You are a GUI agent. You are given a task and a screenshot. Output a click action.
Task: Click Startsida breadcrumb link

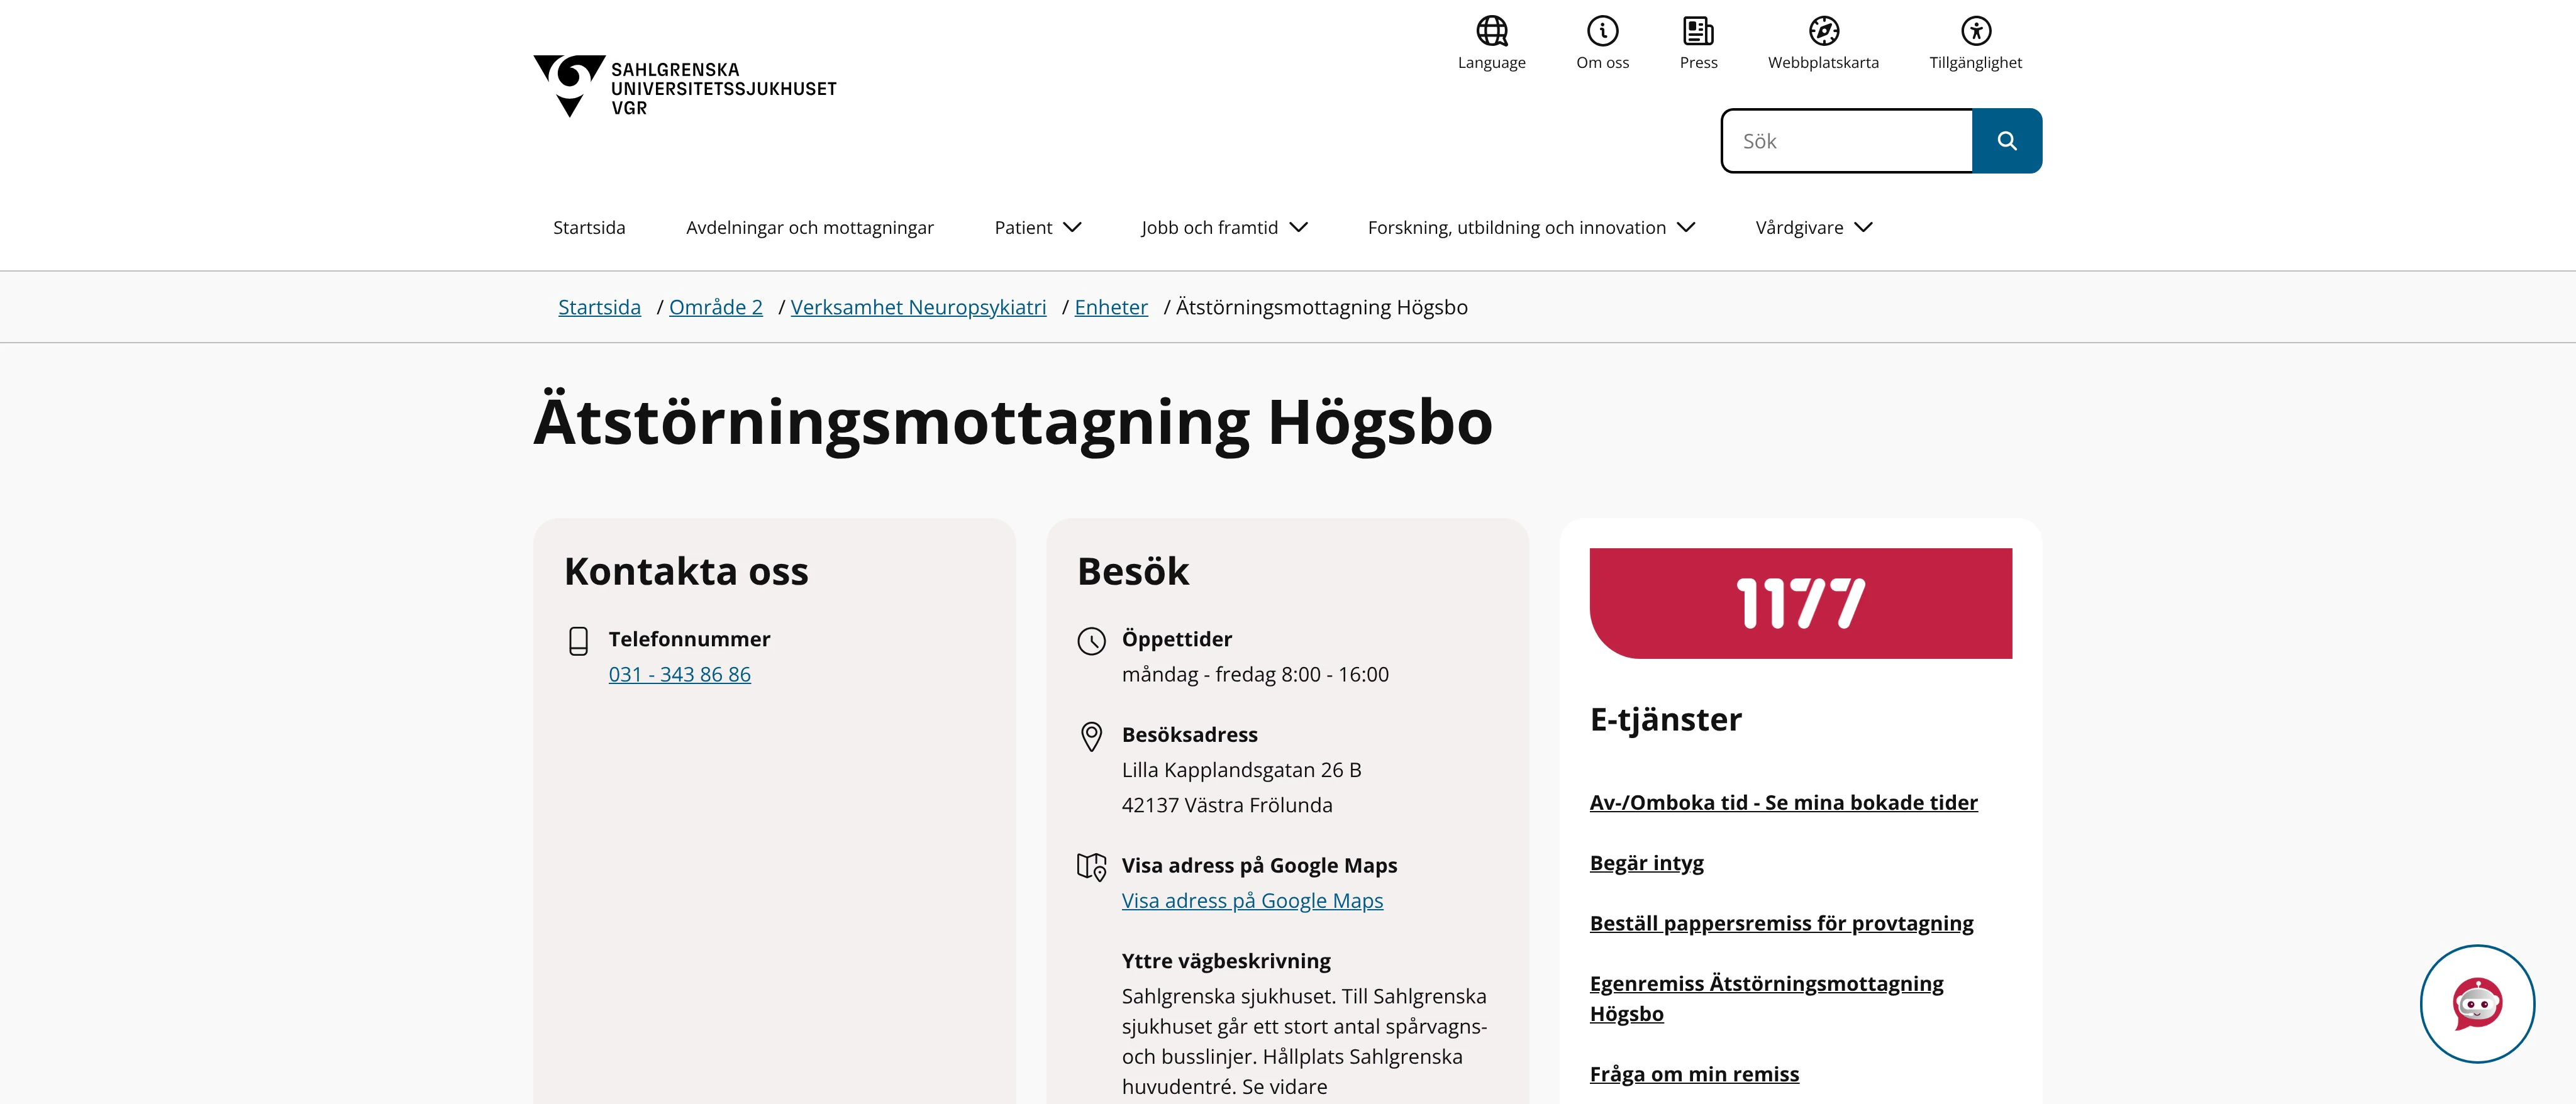599,307
